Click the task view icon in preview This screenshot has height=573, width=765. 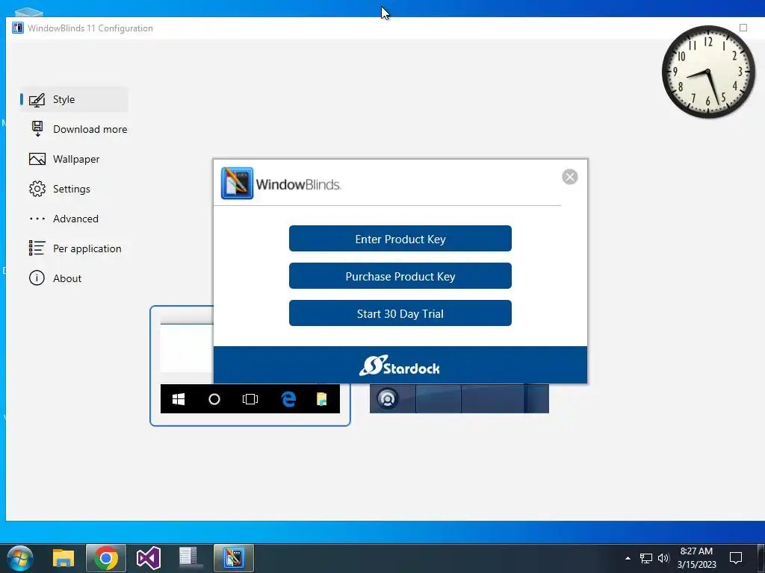[x=250, y=400]
